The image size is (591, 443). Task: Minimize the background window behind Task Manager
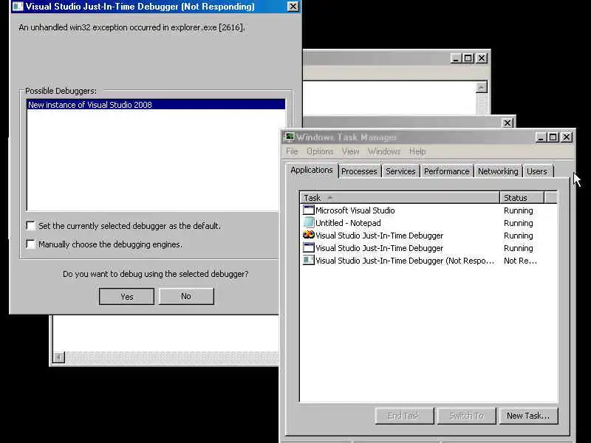pyautogui.click(x=456, y=58)
